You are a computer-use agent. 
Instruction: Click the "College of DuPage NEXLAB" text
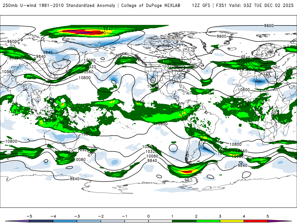(x=151, y=5)
